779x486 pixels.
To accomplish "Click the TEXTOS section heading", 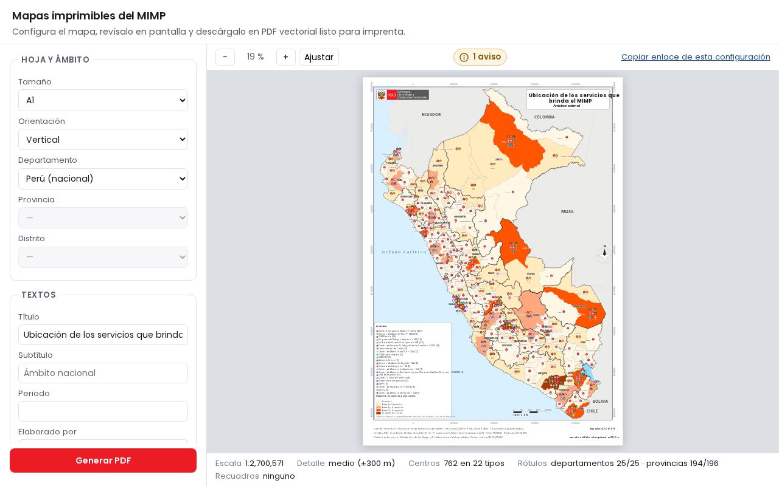I will (39, 295).
